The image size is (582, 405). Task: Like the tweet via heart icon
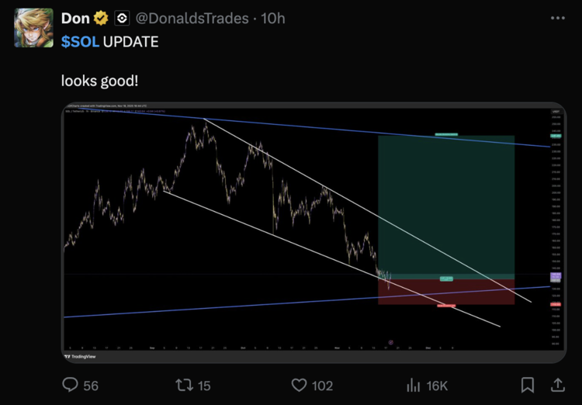coord(300,386)
